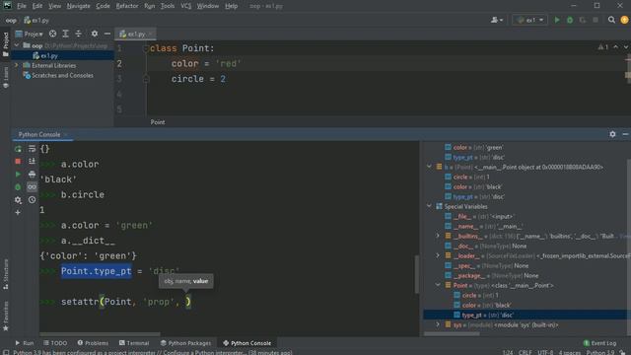
Task: Open the File menu
Action: click(x=22, y=6)
